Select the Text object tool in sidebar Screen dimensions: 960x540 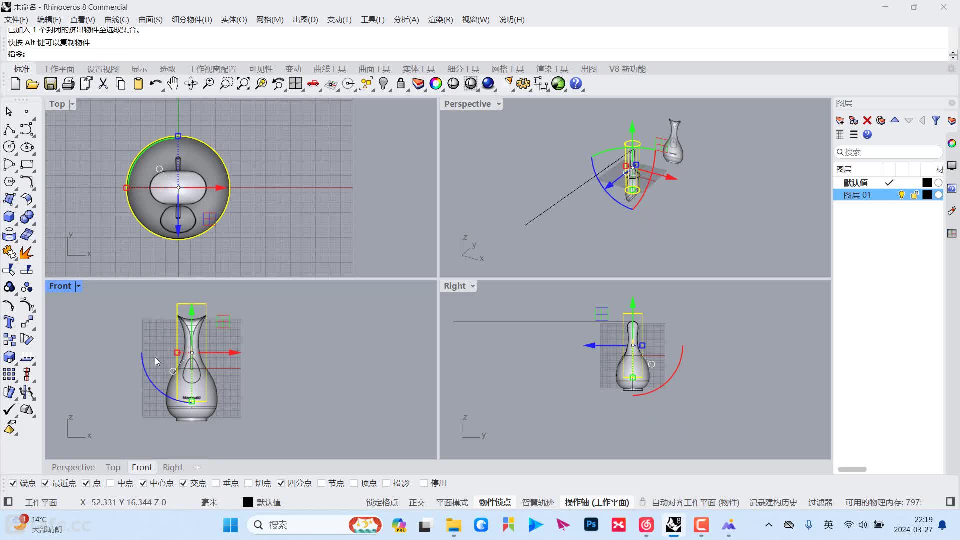(9, 322)
